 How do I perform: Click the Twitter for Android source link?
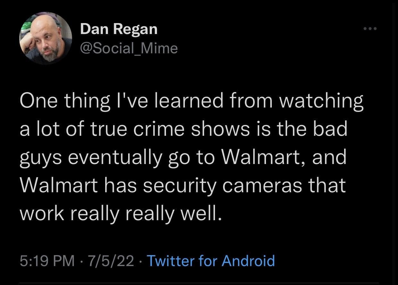[211, 260]
